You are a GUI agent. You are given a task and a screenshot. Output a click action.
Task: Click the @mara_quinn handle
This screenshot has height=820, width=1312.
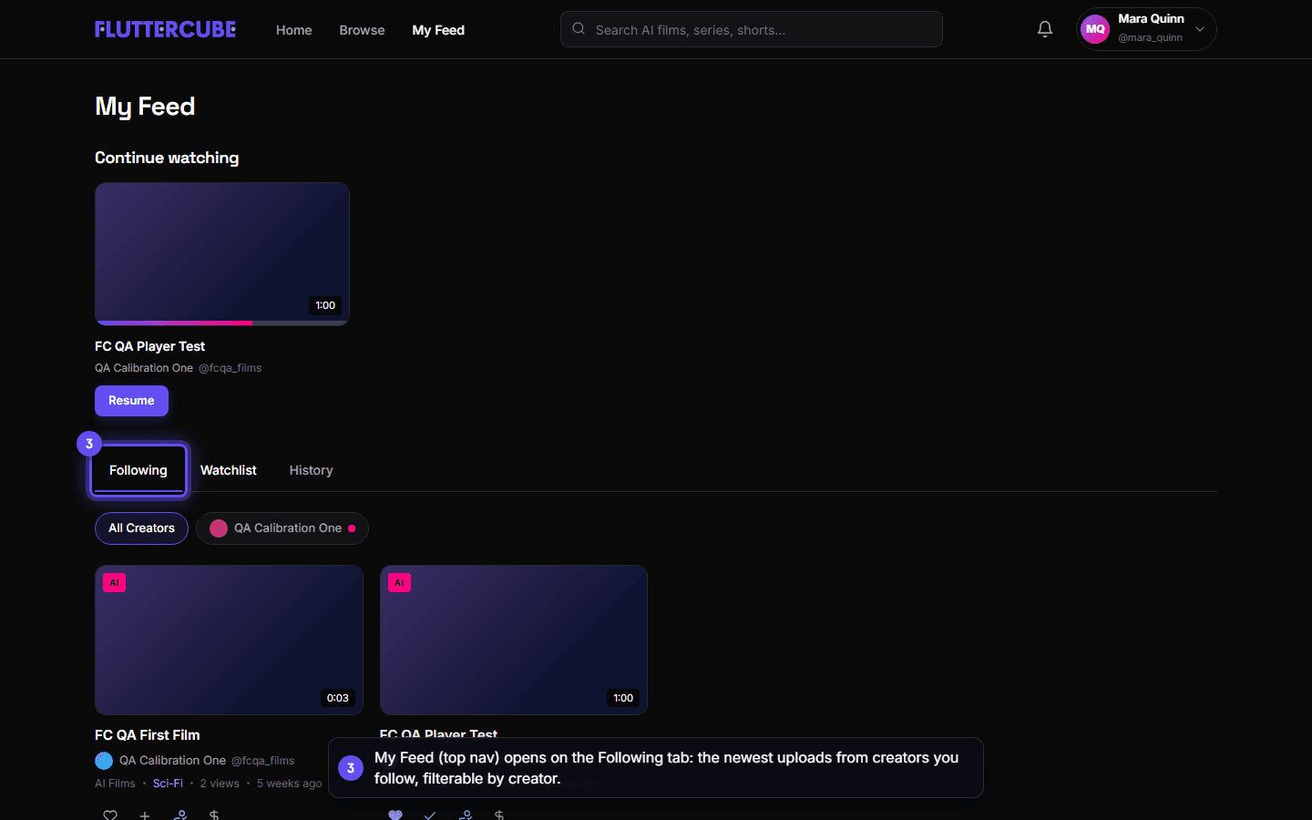pos(1150,37)
